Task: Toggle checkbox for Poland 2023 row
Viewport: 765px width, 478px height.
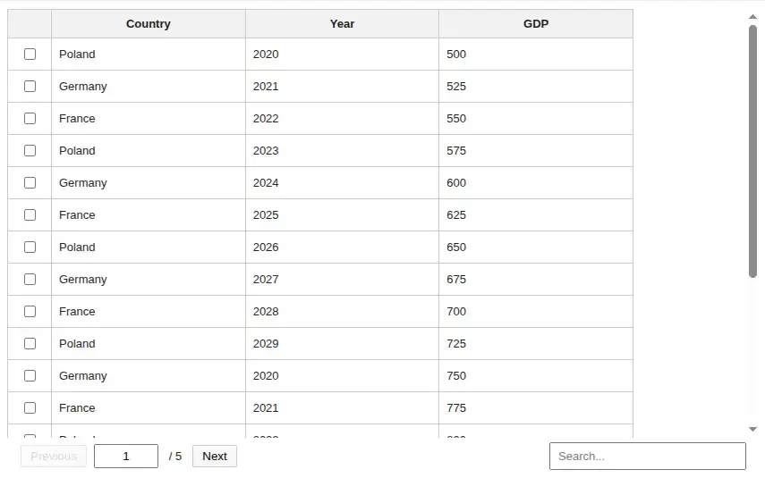Action: 30,150
